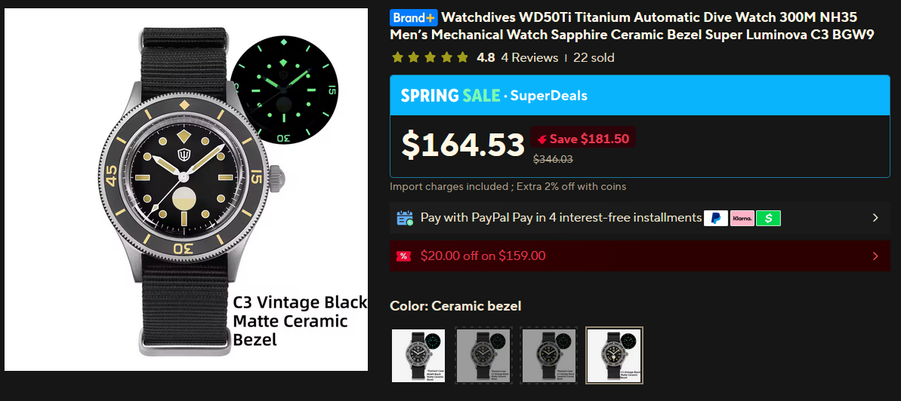Select the highlighted C3 Vintage Black variant
Screen dimensions: 901x401
[614, 355]
